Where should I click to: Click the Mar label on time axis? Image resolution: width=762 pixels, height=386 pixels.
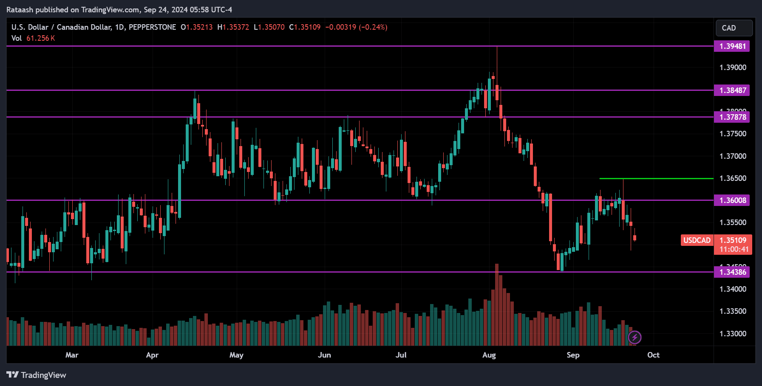pos(72,355)
